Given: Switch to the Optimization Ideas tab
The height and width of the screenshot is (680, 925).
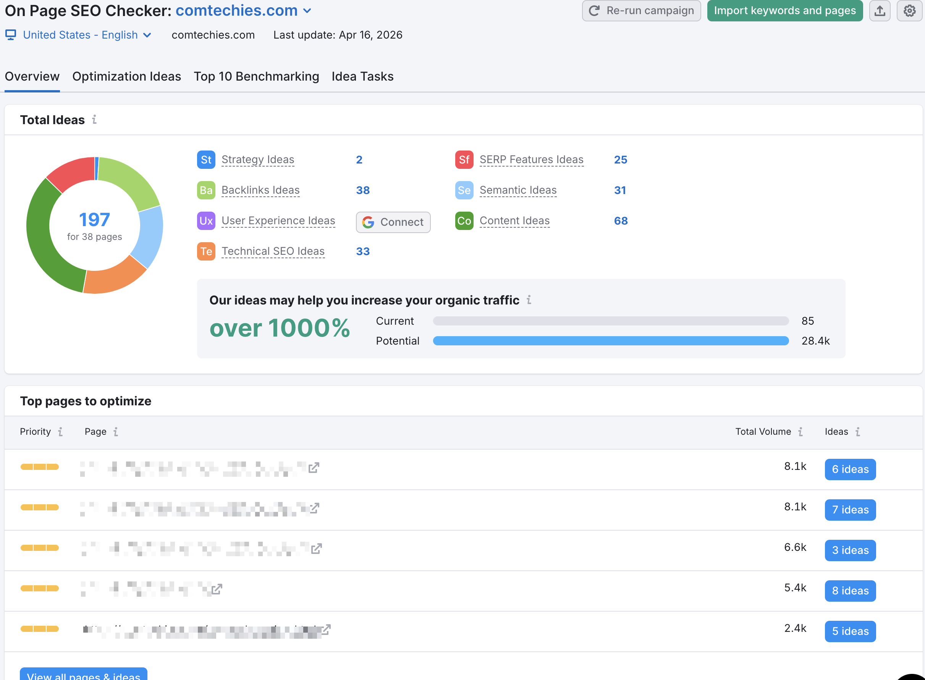Looking at the screenshot, I should click(x=127, y=76).
